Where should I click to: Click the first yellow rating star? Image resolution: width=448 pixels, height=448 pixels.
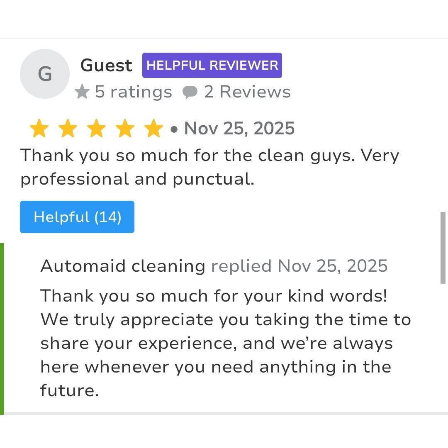pyautogui.click(x=39, y=129)
